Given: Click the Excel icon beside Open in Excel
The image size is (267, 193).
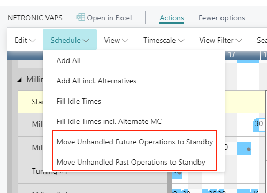Looking at the screenshot, I should (80, 18).
